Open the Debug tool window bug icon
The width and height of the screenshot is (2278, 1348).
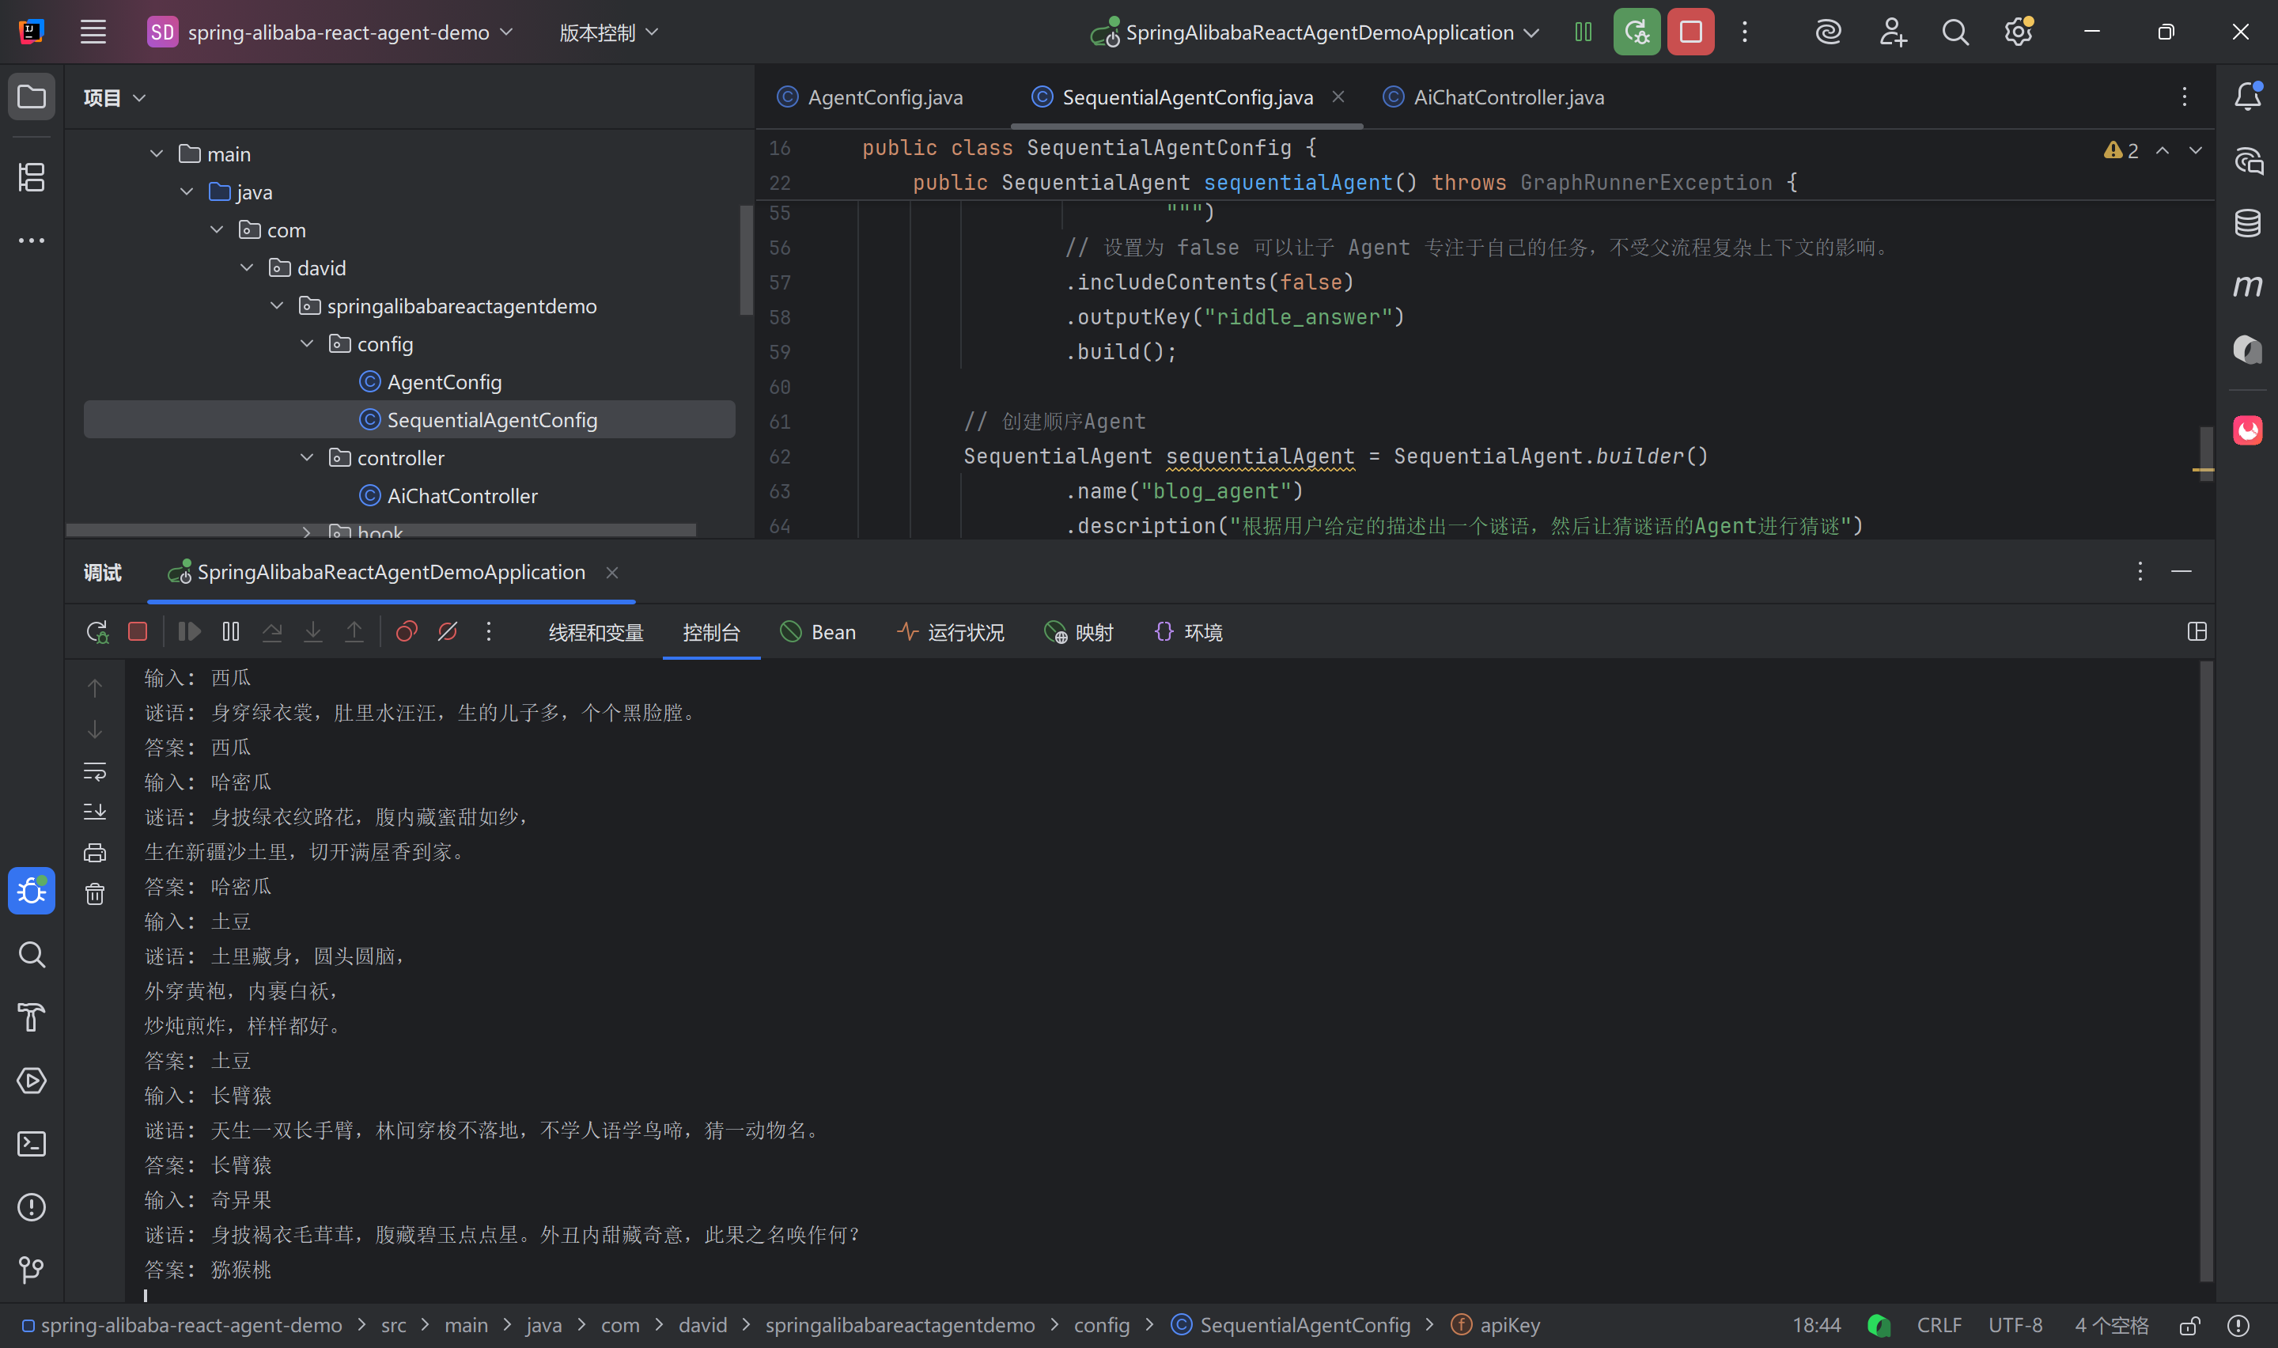[32, 890]
